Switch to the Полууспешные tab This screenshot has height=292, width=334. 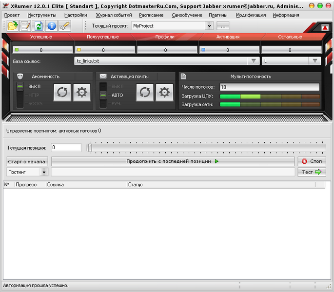(x=103, y=37)
